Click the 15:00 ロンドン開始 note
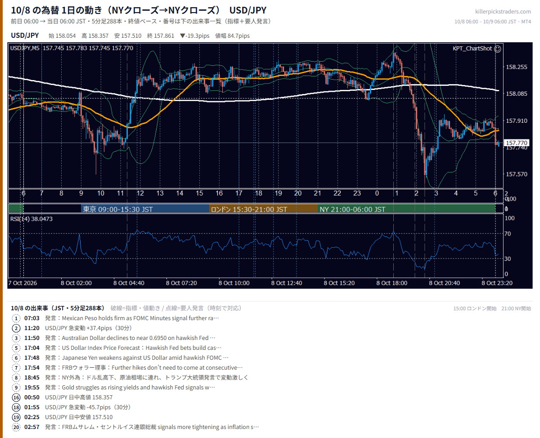This screenshot has width=540, height=438. click(x=475, y=308)
